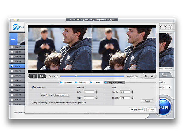Click the Top position stepper
Viewport: 184px width, 138px height.
(96, 98)
